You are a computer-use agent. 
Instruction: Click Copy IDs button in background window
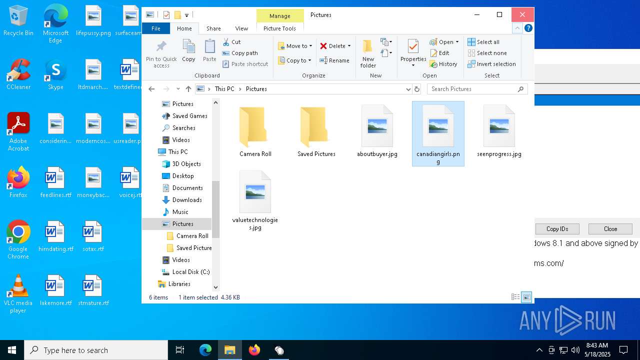coord(557,229)
